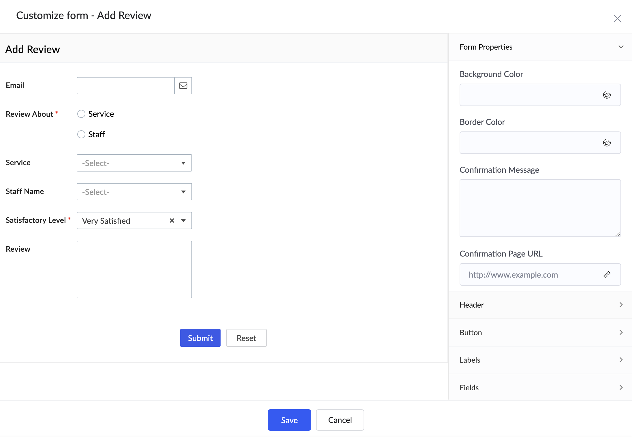632x437 pixels.
Task: Open the Staff Name select dropdown
Action: click(134, 192)
